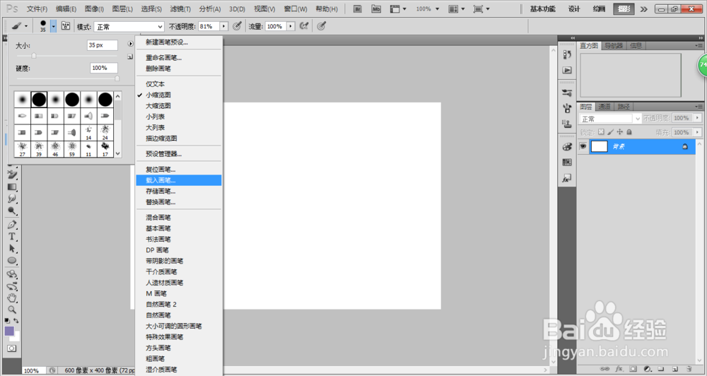
Task: Launch Mini Bridge from the top bar
Action: (376, 9)
